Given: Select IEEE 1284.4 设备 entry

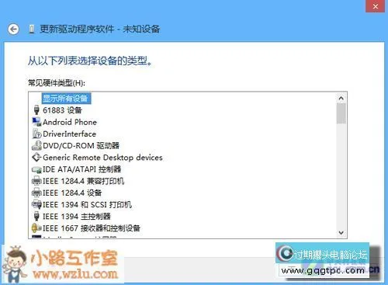Looking at the screenshot, I should (72, 193).
